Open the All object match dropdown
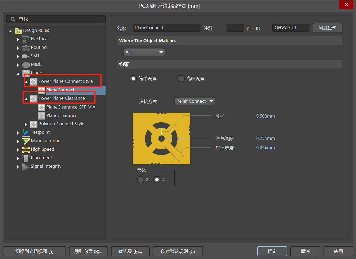Screen dimensions: 356x259 [x=144, y=52]
